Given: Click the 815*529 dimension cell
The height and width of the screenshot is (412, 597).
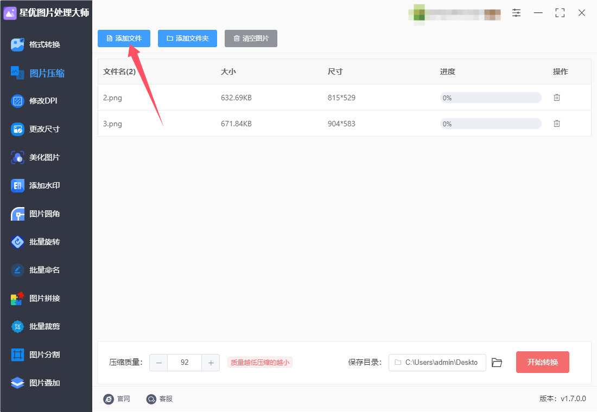Looking at the screenshot, I should click(x=341, y=98).
